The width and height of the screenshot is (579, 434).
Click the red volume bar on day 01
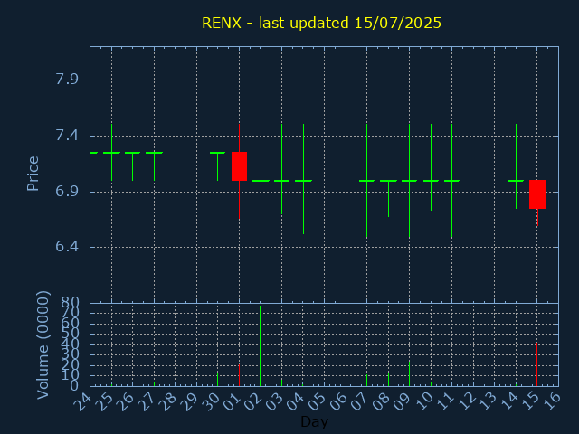point(239,375)
